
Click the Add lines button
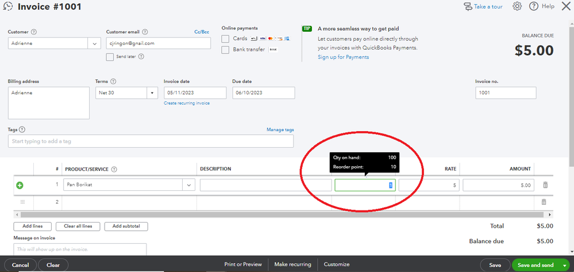[x=33, y=226]
